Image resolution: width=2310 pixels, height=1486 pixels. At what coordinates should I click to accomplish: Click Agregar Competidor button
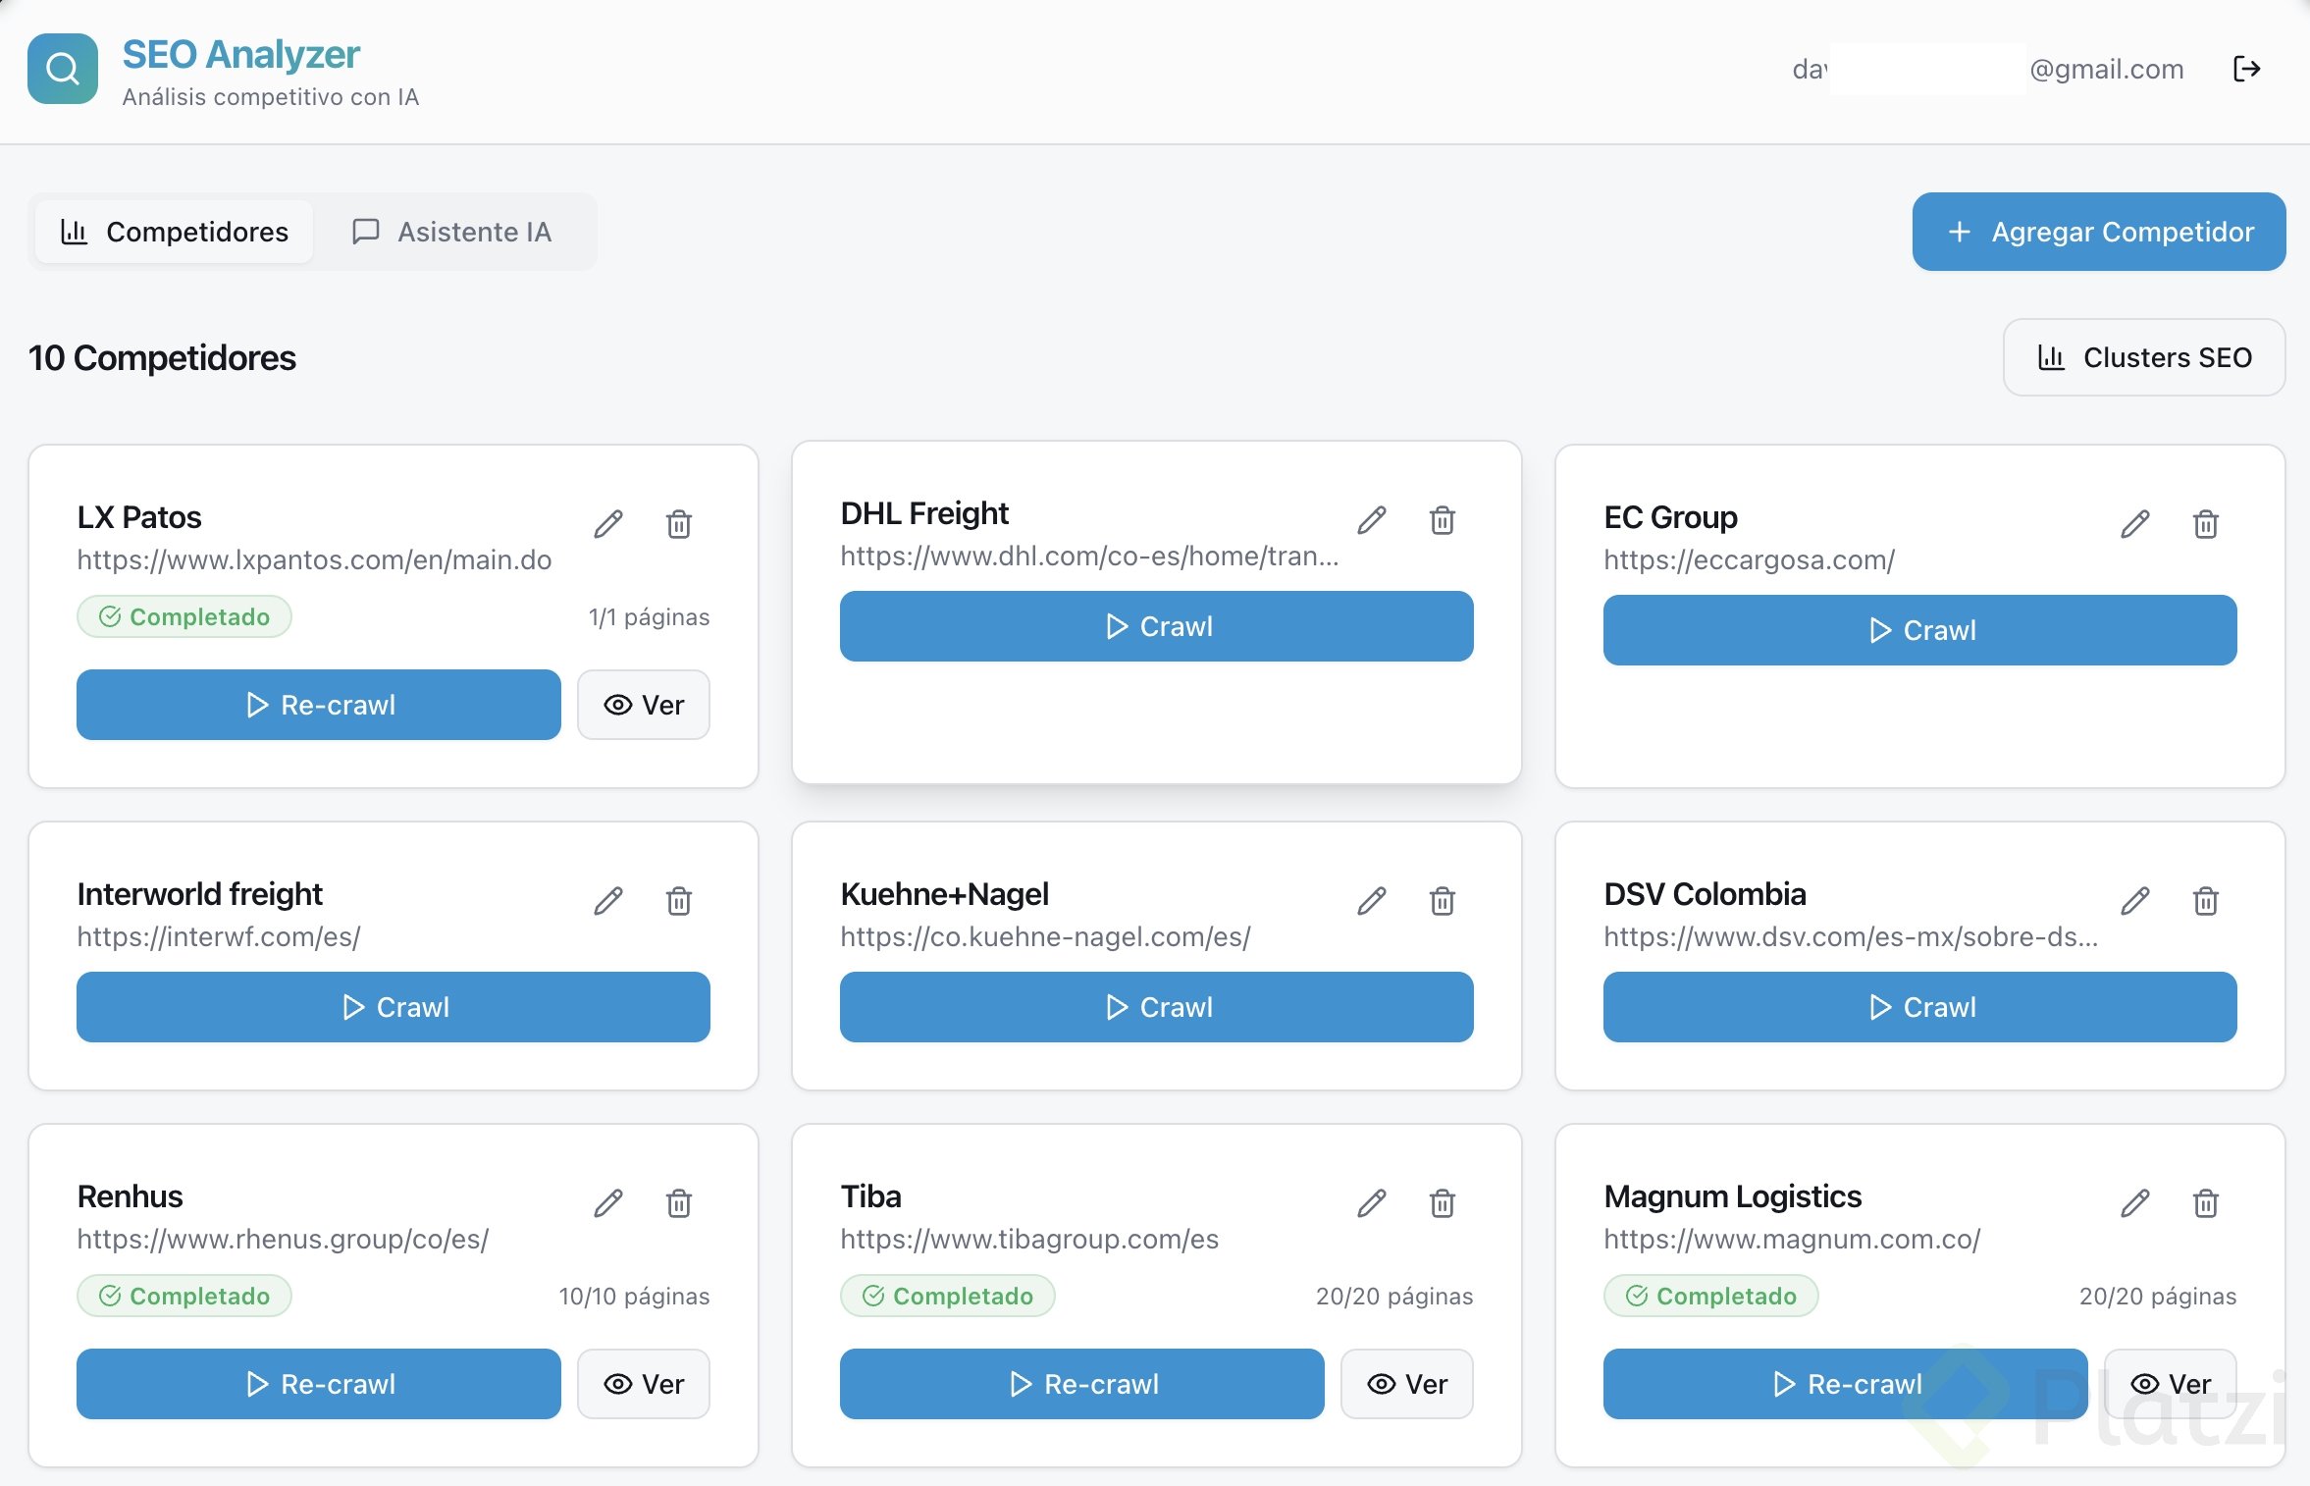(x=2098, y=232)
